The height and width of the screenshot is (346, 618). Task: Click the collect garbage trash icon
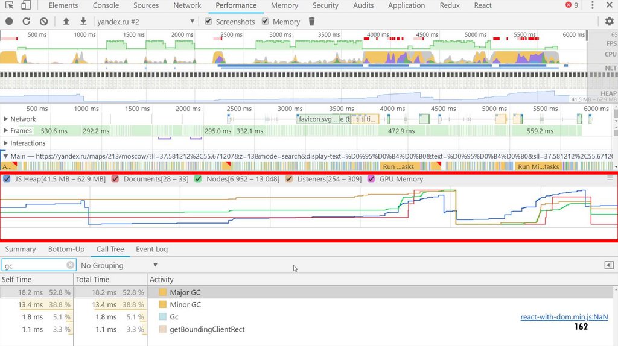click(x=311, y=21)
